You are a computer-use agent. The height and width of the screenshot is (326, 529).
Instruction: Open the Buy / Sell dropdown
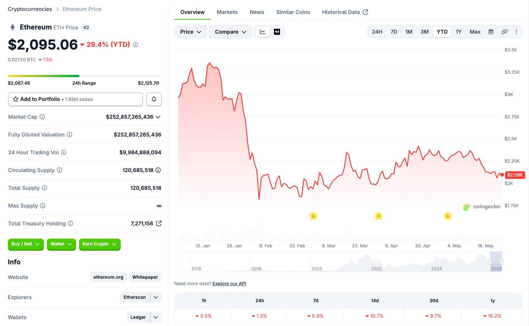coord(26,244)
